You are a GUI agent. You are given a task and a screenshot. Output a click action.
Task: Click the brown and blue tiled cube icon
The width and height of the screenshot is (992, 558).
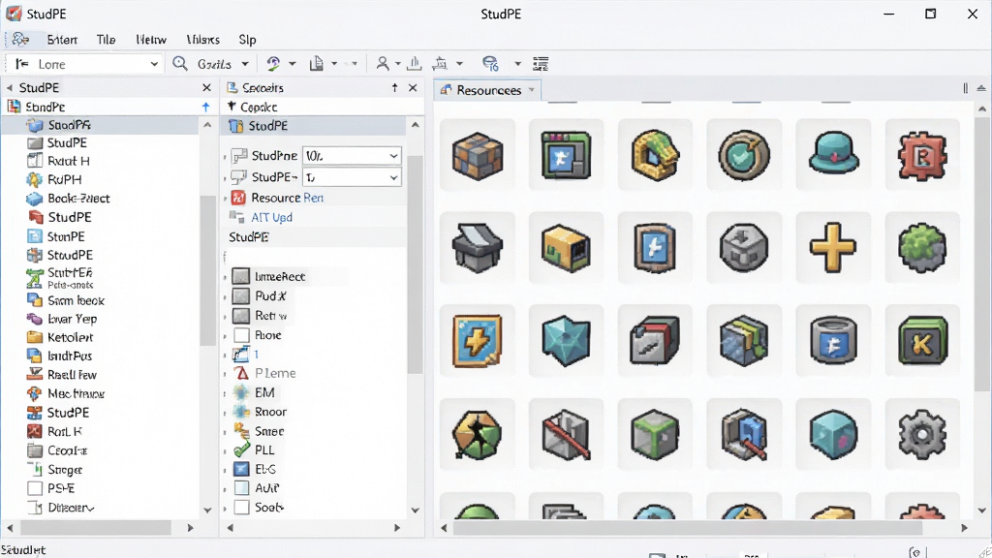click(x=478, y=156)
